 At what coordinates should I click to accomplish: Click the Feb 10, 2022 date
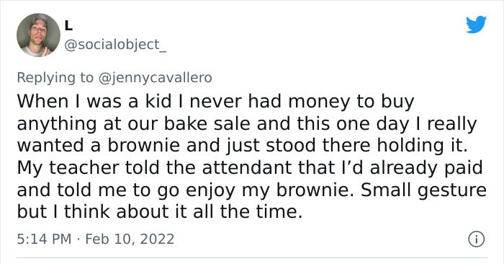130,239
